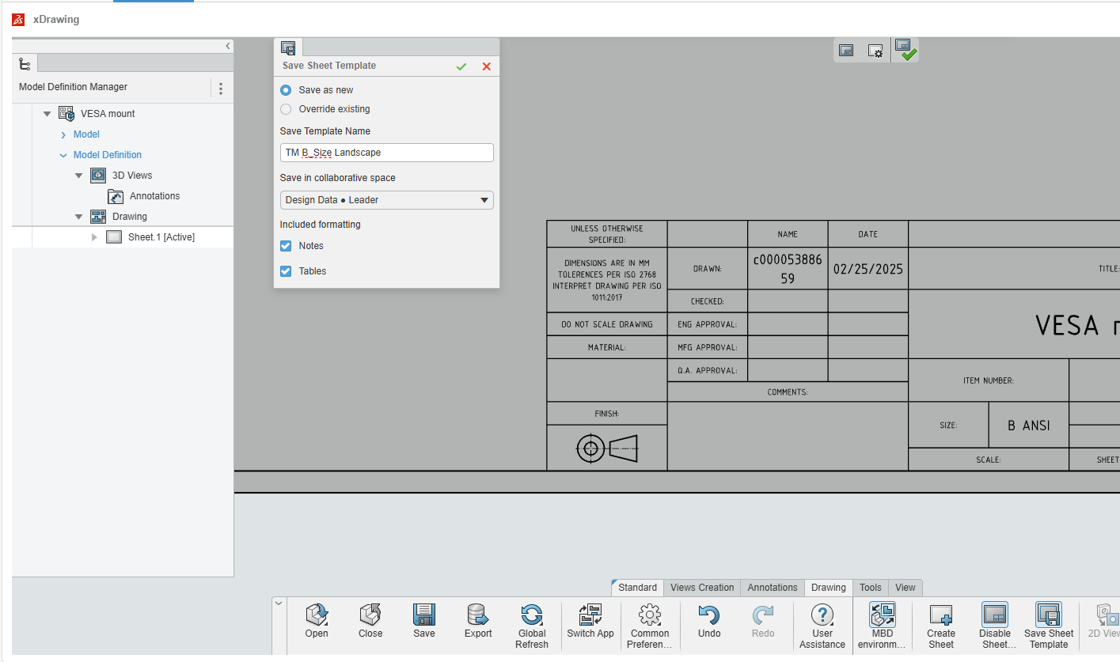
Task: Click the Save floppy-disk icon
Action: (424, 615)
